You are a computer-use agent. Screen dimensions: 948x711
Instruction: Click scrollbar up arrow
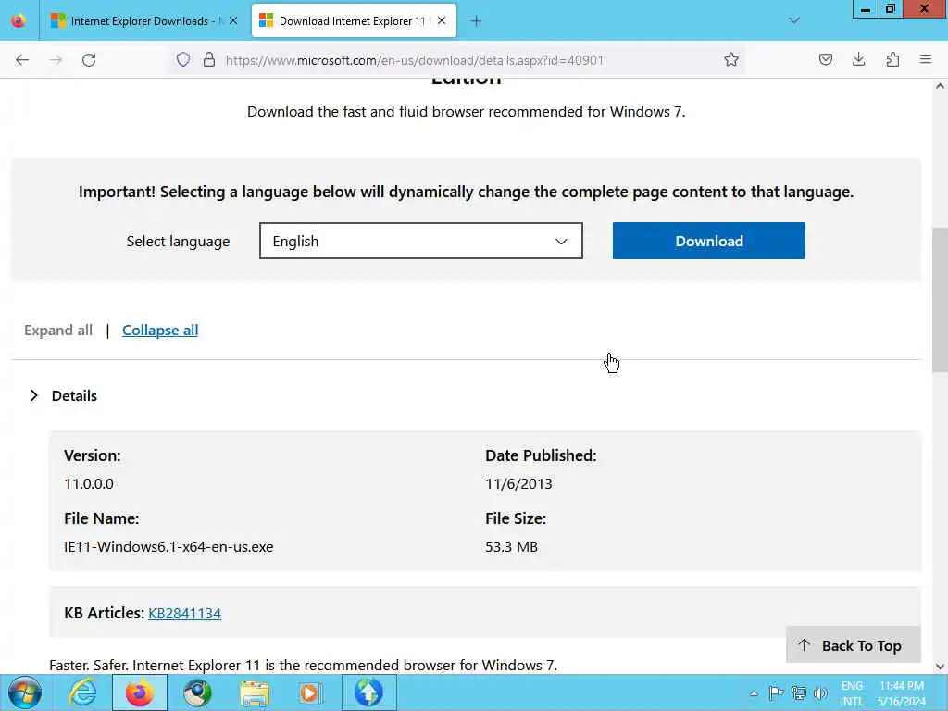coord(940,86)
